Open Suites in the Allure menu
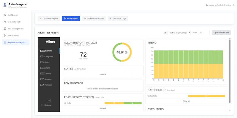This screenshot has height=118, width=237. 49,62
